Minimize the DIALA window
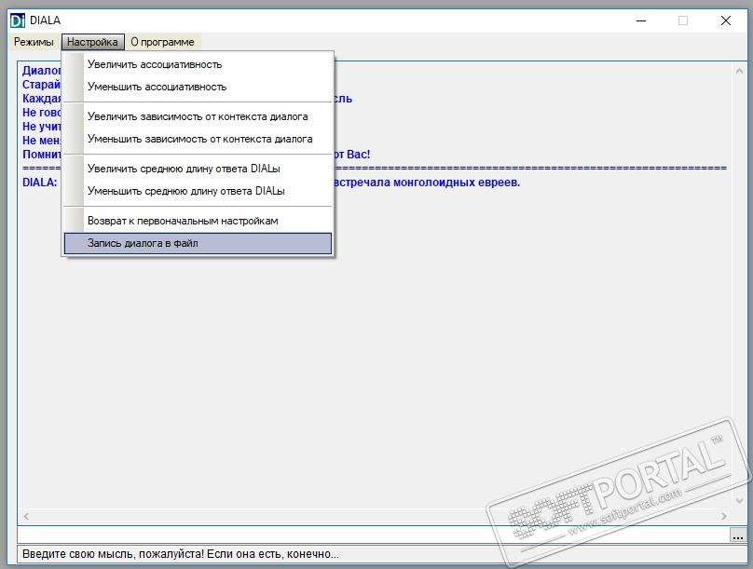Screen dimensions: 753x569 click(641, 20)
